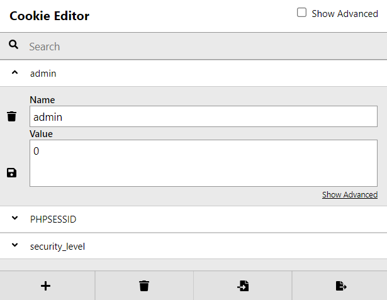Click the search magnifier icon

[13, 45]
